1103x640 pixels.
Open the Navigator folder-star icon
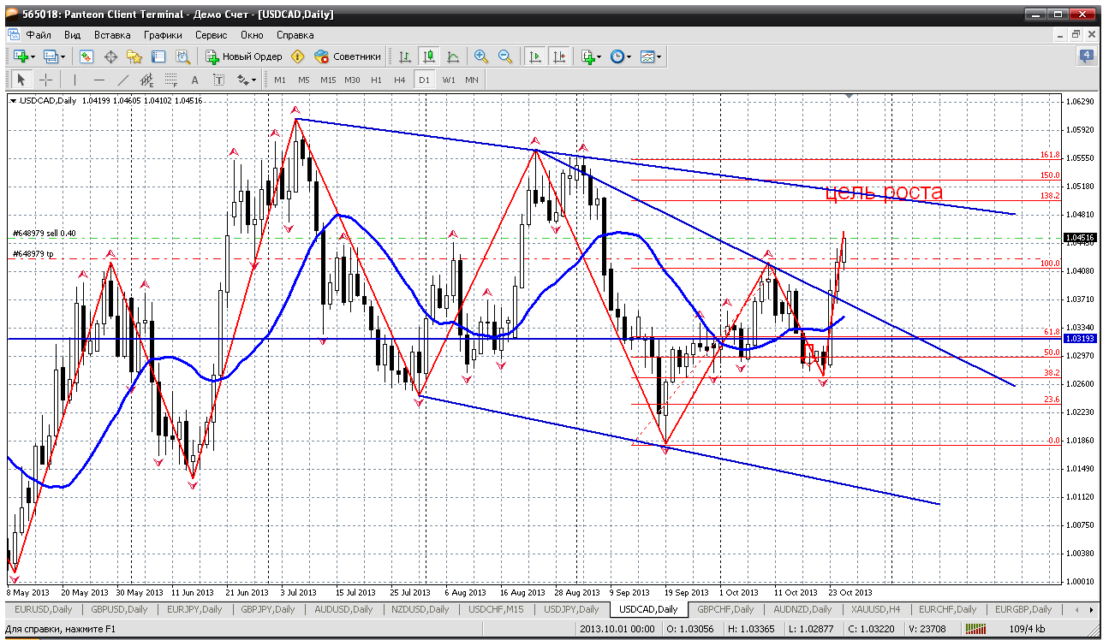[134, 56]
